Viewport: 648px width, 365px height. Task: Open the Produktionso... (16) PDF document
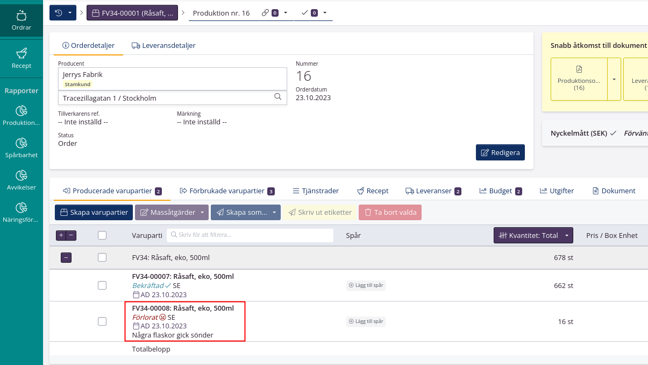580,79
